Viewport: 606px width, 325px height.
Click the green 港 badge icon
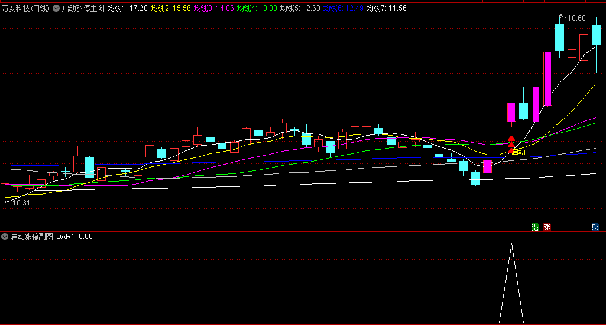point(535,227)
